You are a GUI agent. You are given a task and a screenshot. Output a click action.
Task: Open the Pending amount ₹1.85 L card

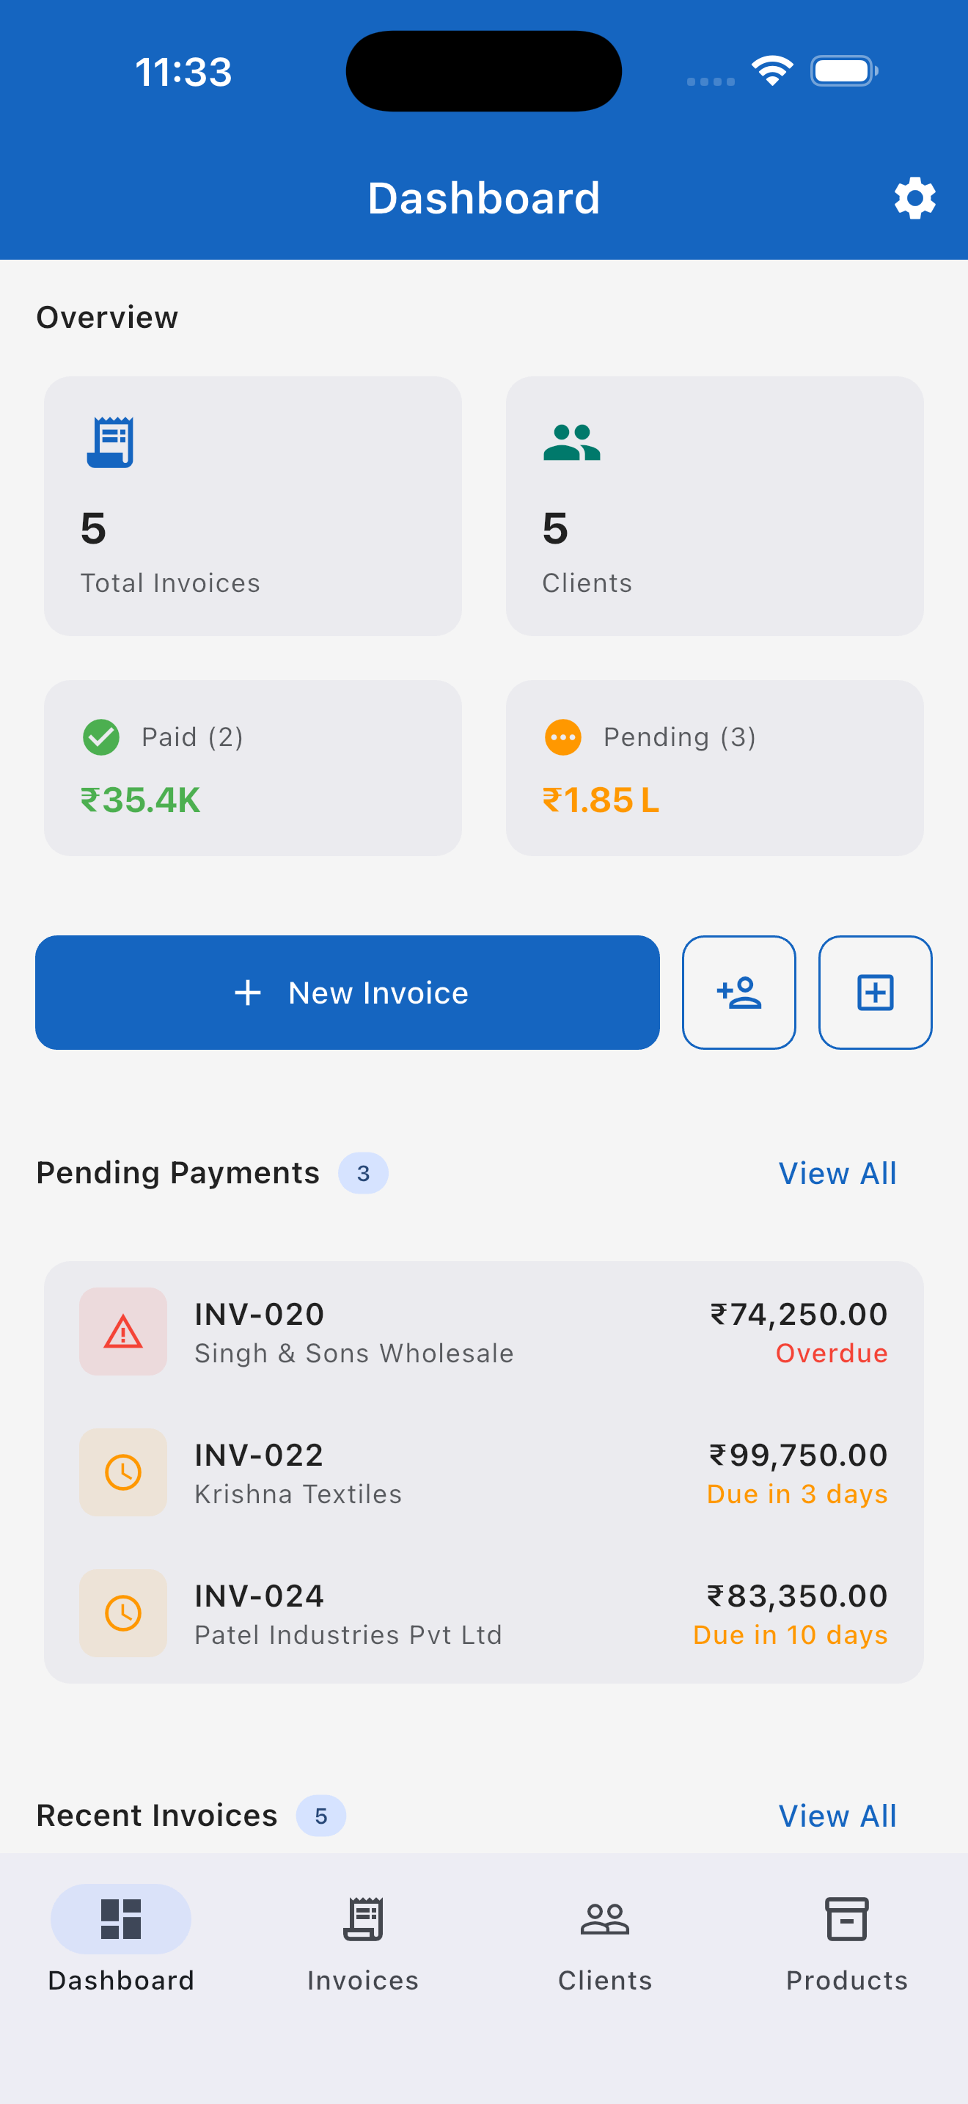(715, 768)
